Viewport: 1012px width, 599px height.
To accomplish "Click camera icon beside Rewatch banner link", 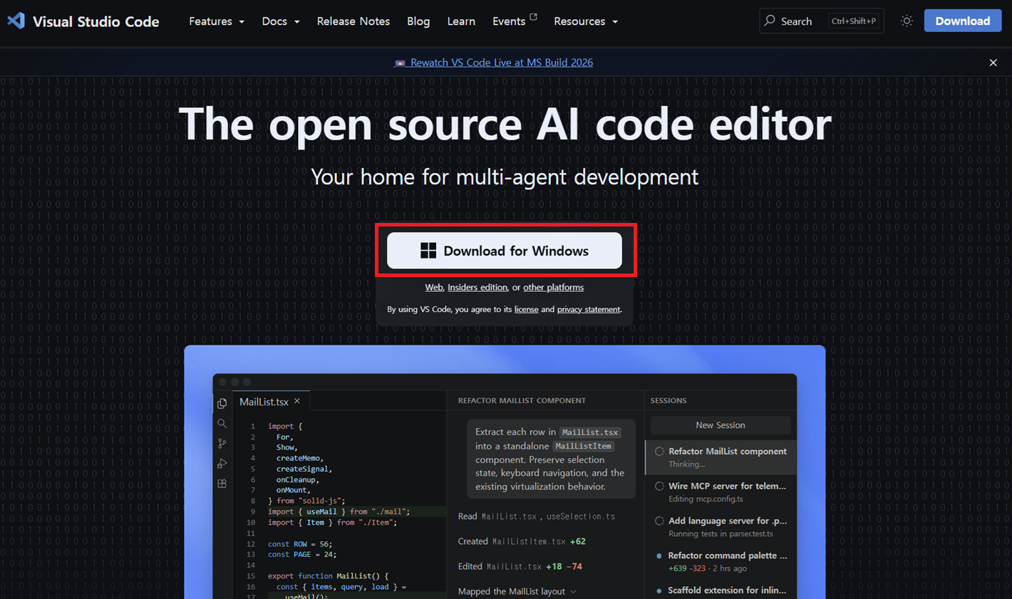I will [400, 63].
